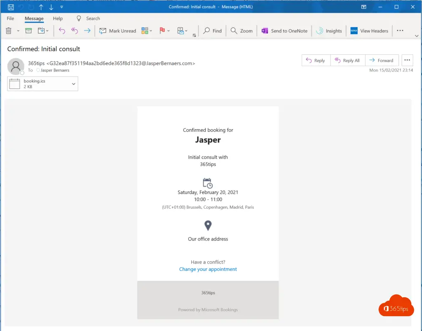Delete the message with trash icon
Screen dimensions: 422x331
(9, 30)
